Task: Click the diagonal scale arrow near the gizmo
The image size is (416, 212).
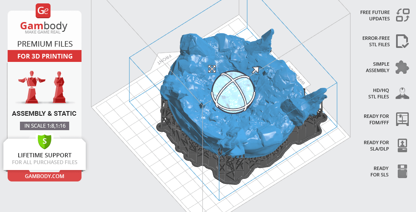Action: 255,70
